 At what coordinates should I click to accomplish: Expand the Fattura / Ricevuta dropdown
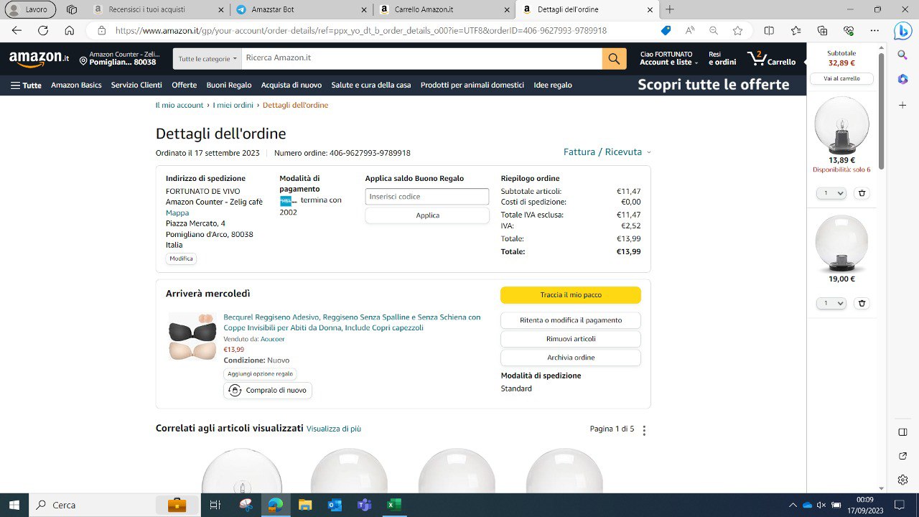click(x=607, y=152)
